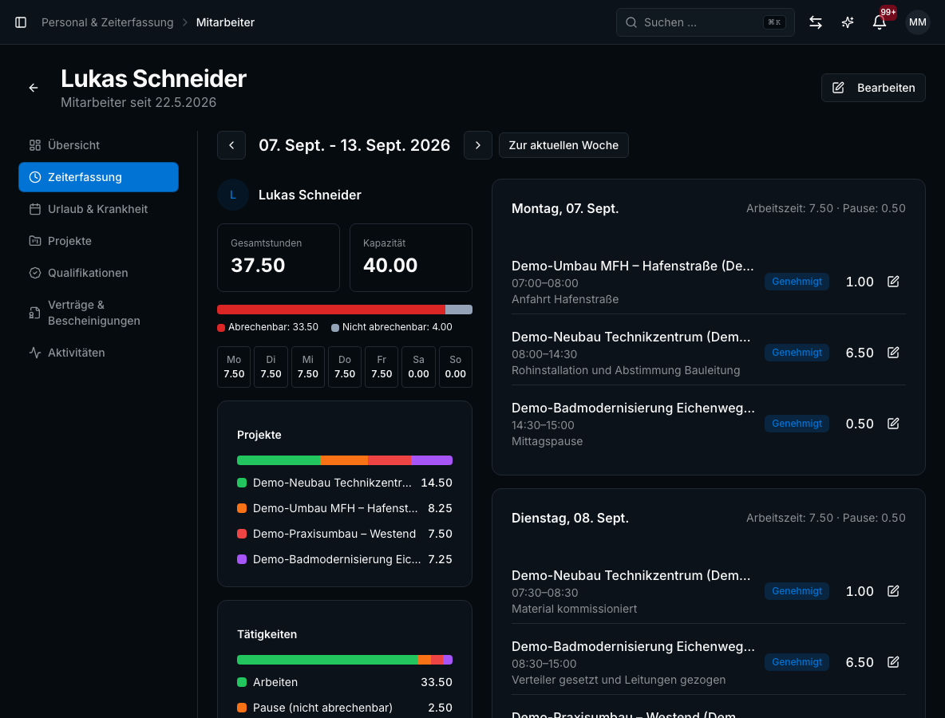Open notifications bell with 99+ badge
The height and width of the screenshot is (718, 945).
coord(880,22)
